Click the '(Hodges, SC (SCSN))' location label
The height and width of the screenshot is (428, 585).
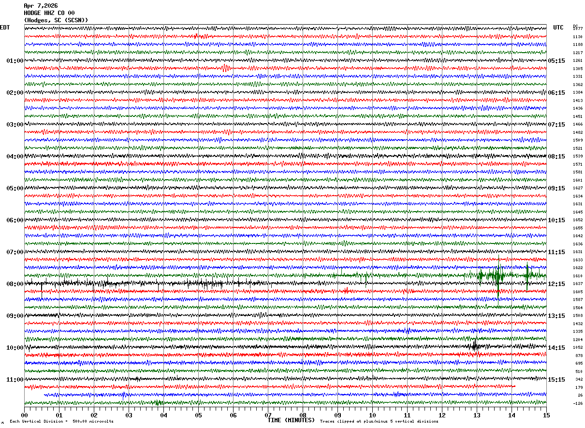tap(56, 20)
